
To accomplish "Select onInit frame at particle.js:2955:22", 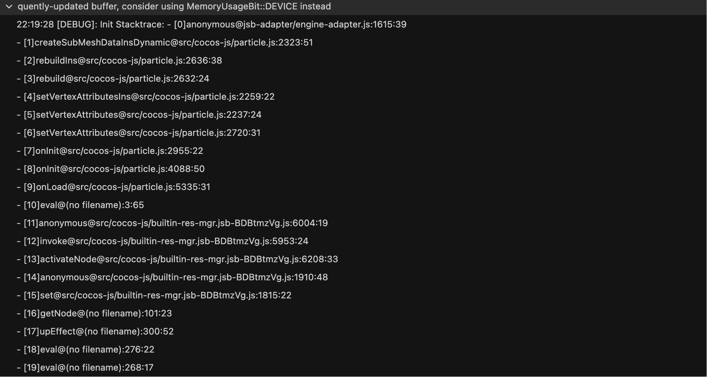I will (110, 151).
